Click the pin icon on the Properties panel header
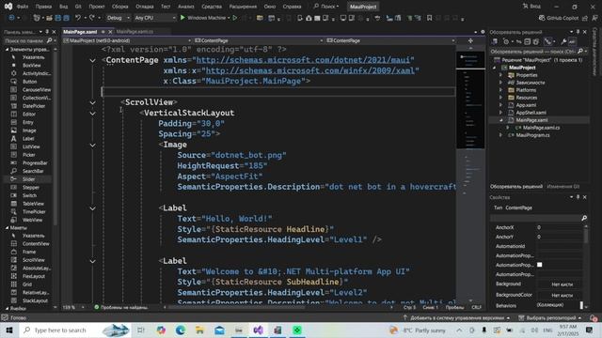Image resolution: width=602 pixels, height=338 pixels. [x=578, y=197]
